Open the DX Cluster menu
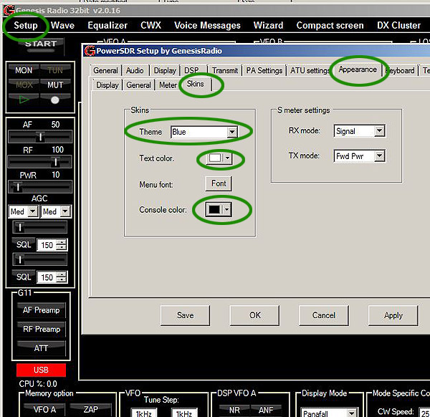Image resolution: width=430 pixels, height=417 pixels. [398, 25]
